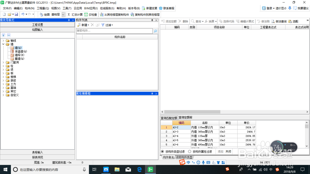Click 复制构件到其他楼层 toolbar icon
Viewport: 310px width, 174px height.
pos(132,15)
